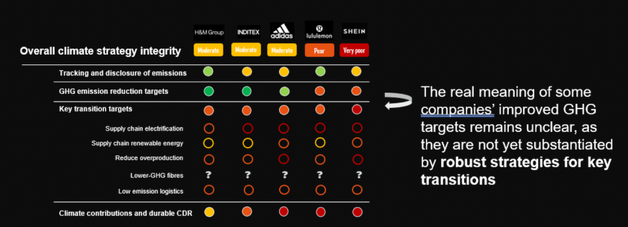Click the Tracking and disclosure of emissions label

point(123,73)
